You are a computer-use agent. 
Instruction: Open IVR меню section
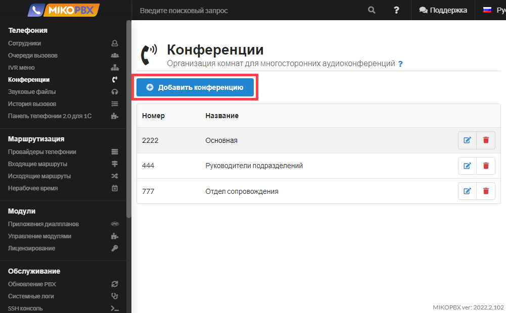click(21, 68)
